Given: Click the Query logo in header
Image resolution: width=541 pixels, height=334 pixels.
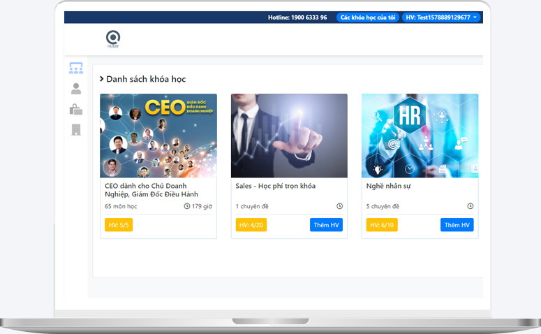Looking at the screenshot, I should point(113,38).
